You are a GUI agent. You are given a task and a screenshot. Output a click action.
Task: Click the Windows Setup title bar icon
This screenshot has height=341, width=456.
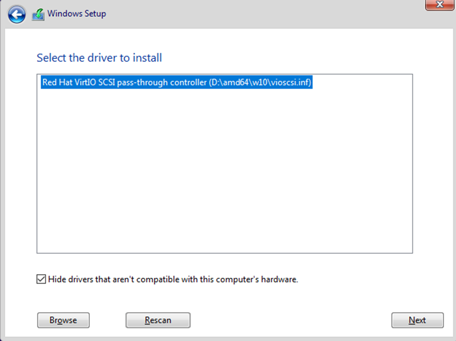[x=38, y=15]
